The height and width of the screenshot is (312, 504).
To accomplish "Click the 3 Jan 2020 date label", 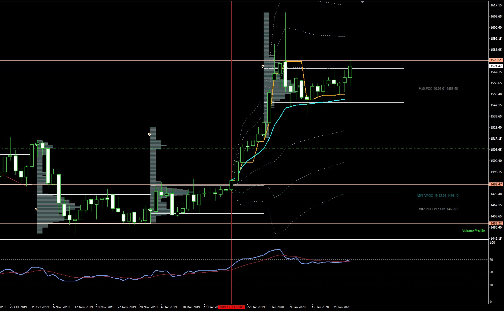I will pyautogui.click(x=276, y=307).
